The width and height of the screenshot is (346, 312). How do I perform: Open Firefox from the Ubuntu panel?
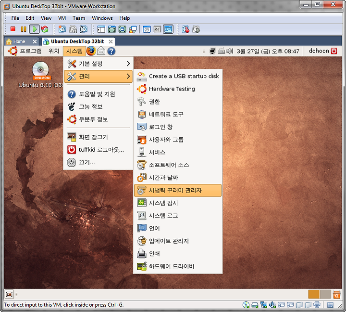pos(91,51)
